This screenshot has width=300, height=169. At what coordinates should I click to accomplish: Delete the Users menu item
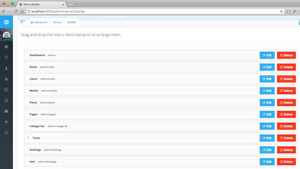(x=286, y=79)
